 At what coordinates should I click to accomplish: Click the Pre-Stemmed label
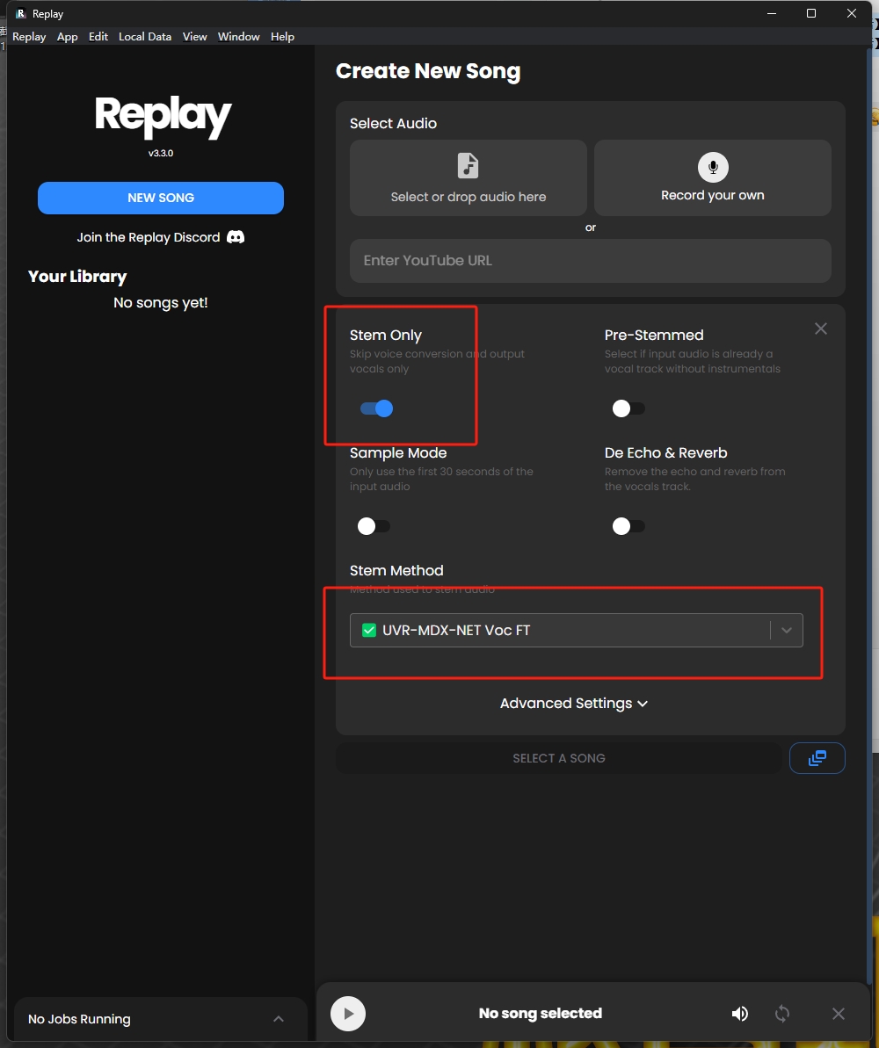[654, 335]
